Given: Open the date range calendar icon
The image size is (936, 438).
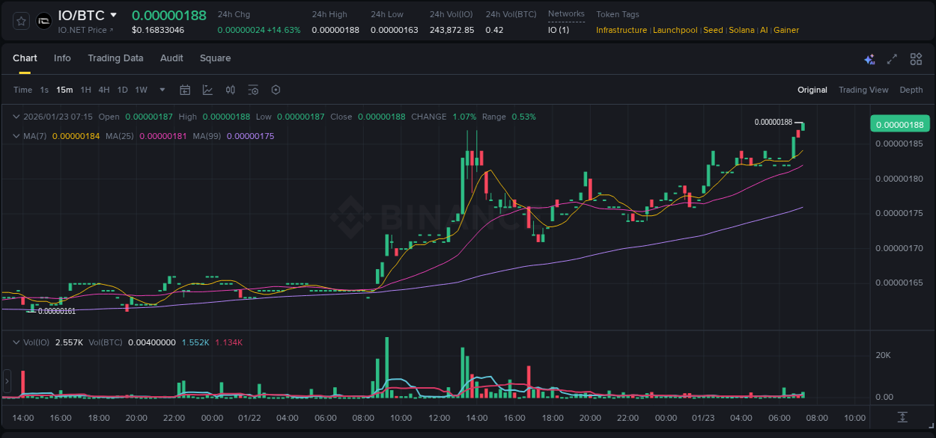Looking at the screenshot, I should pyautogui.click(x=185, y=90).
